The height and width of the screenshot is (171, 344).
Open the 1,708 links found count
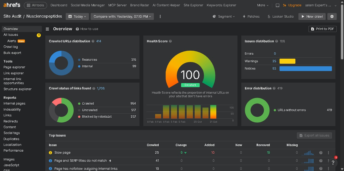pos(101,88)
